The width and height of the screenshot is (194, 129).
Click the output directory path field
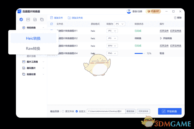[106, 111]
